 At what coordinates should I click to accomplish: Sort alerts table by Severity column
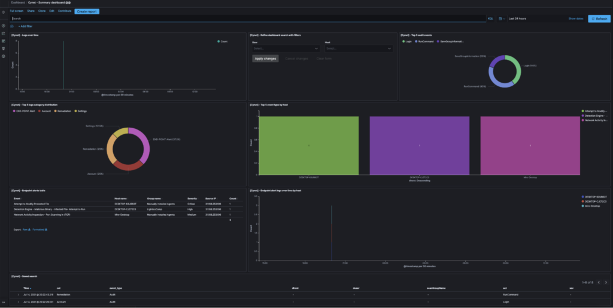pos(193,199)
